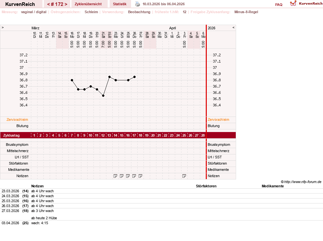
Task: Go to the cycle #172 navigator
Action: click(57, 4)
